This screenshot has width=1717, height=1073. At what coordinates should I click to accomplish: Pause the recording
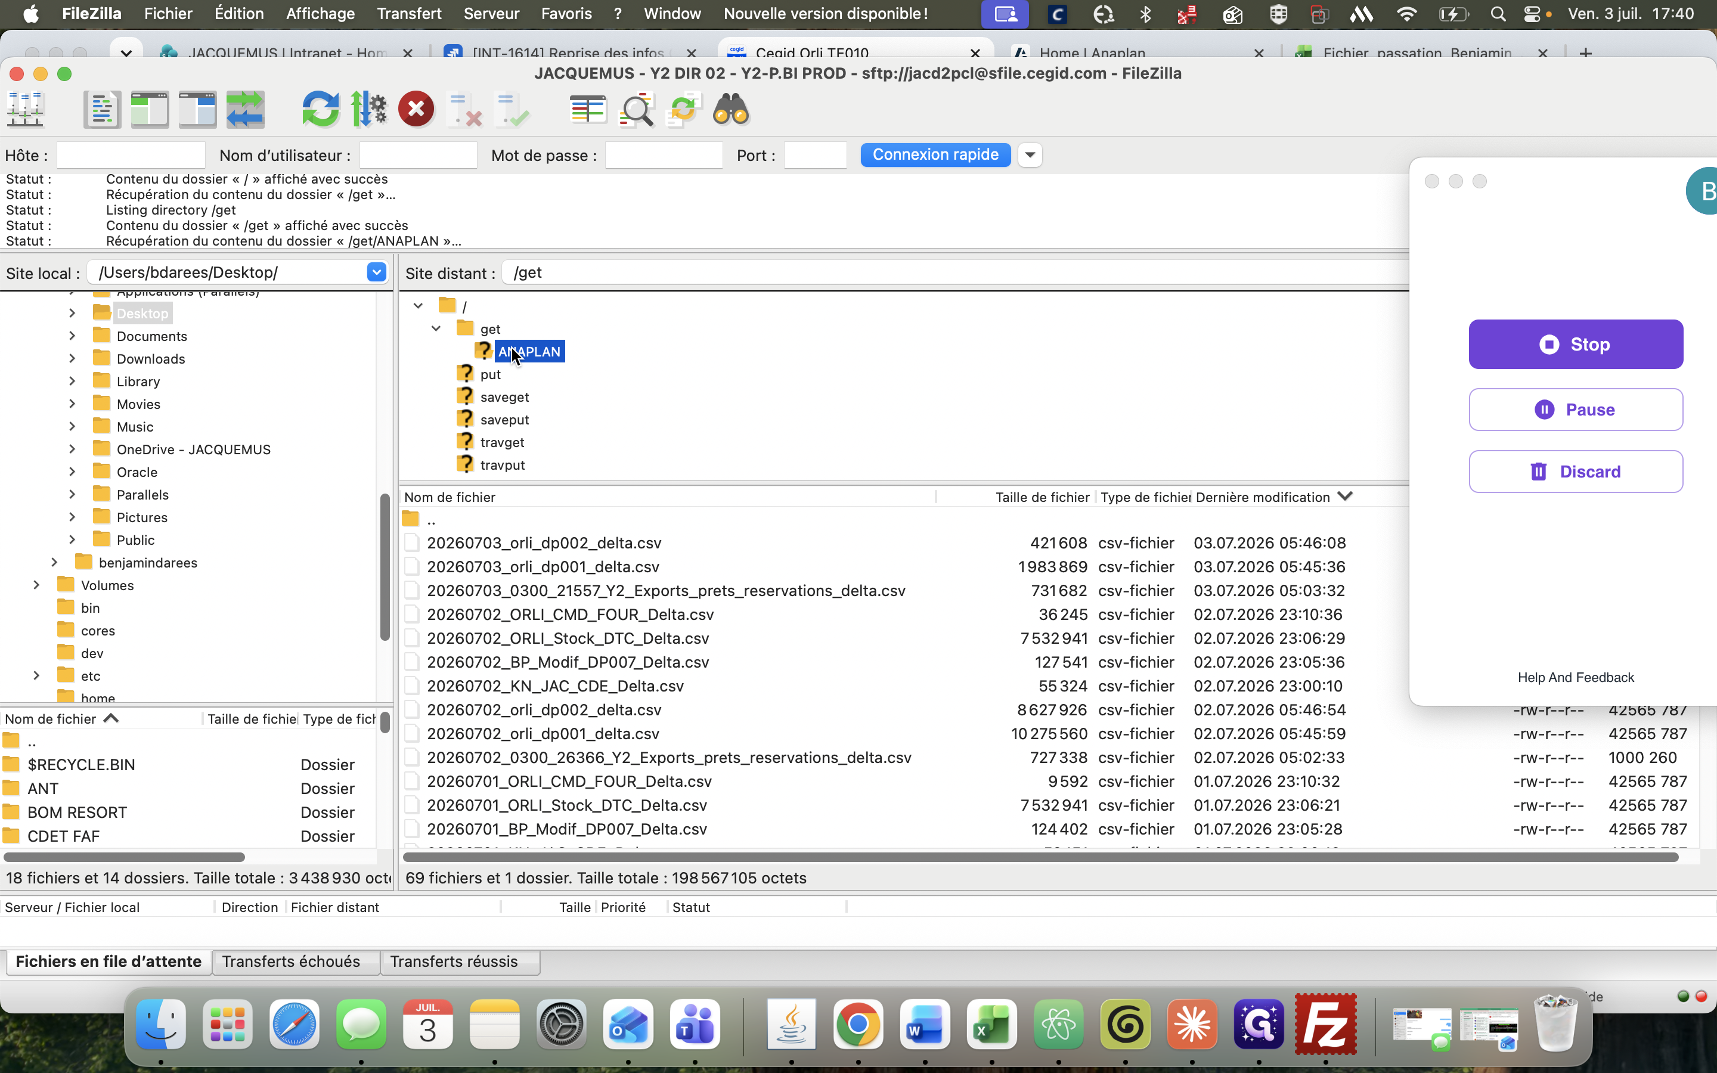click(1575, 410)
